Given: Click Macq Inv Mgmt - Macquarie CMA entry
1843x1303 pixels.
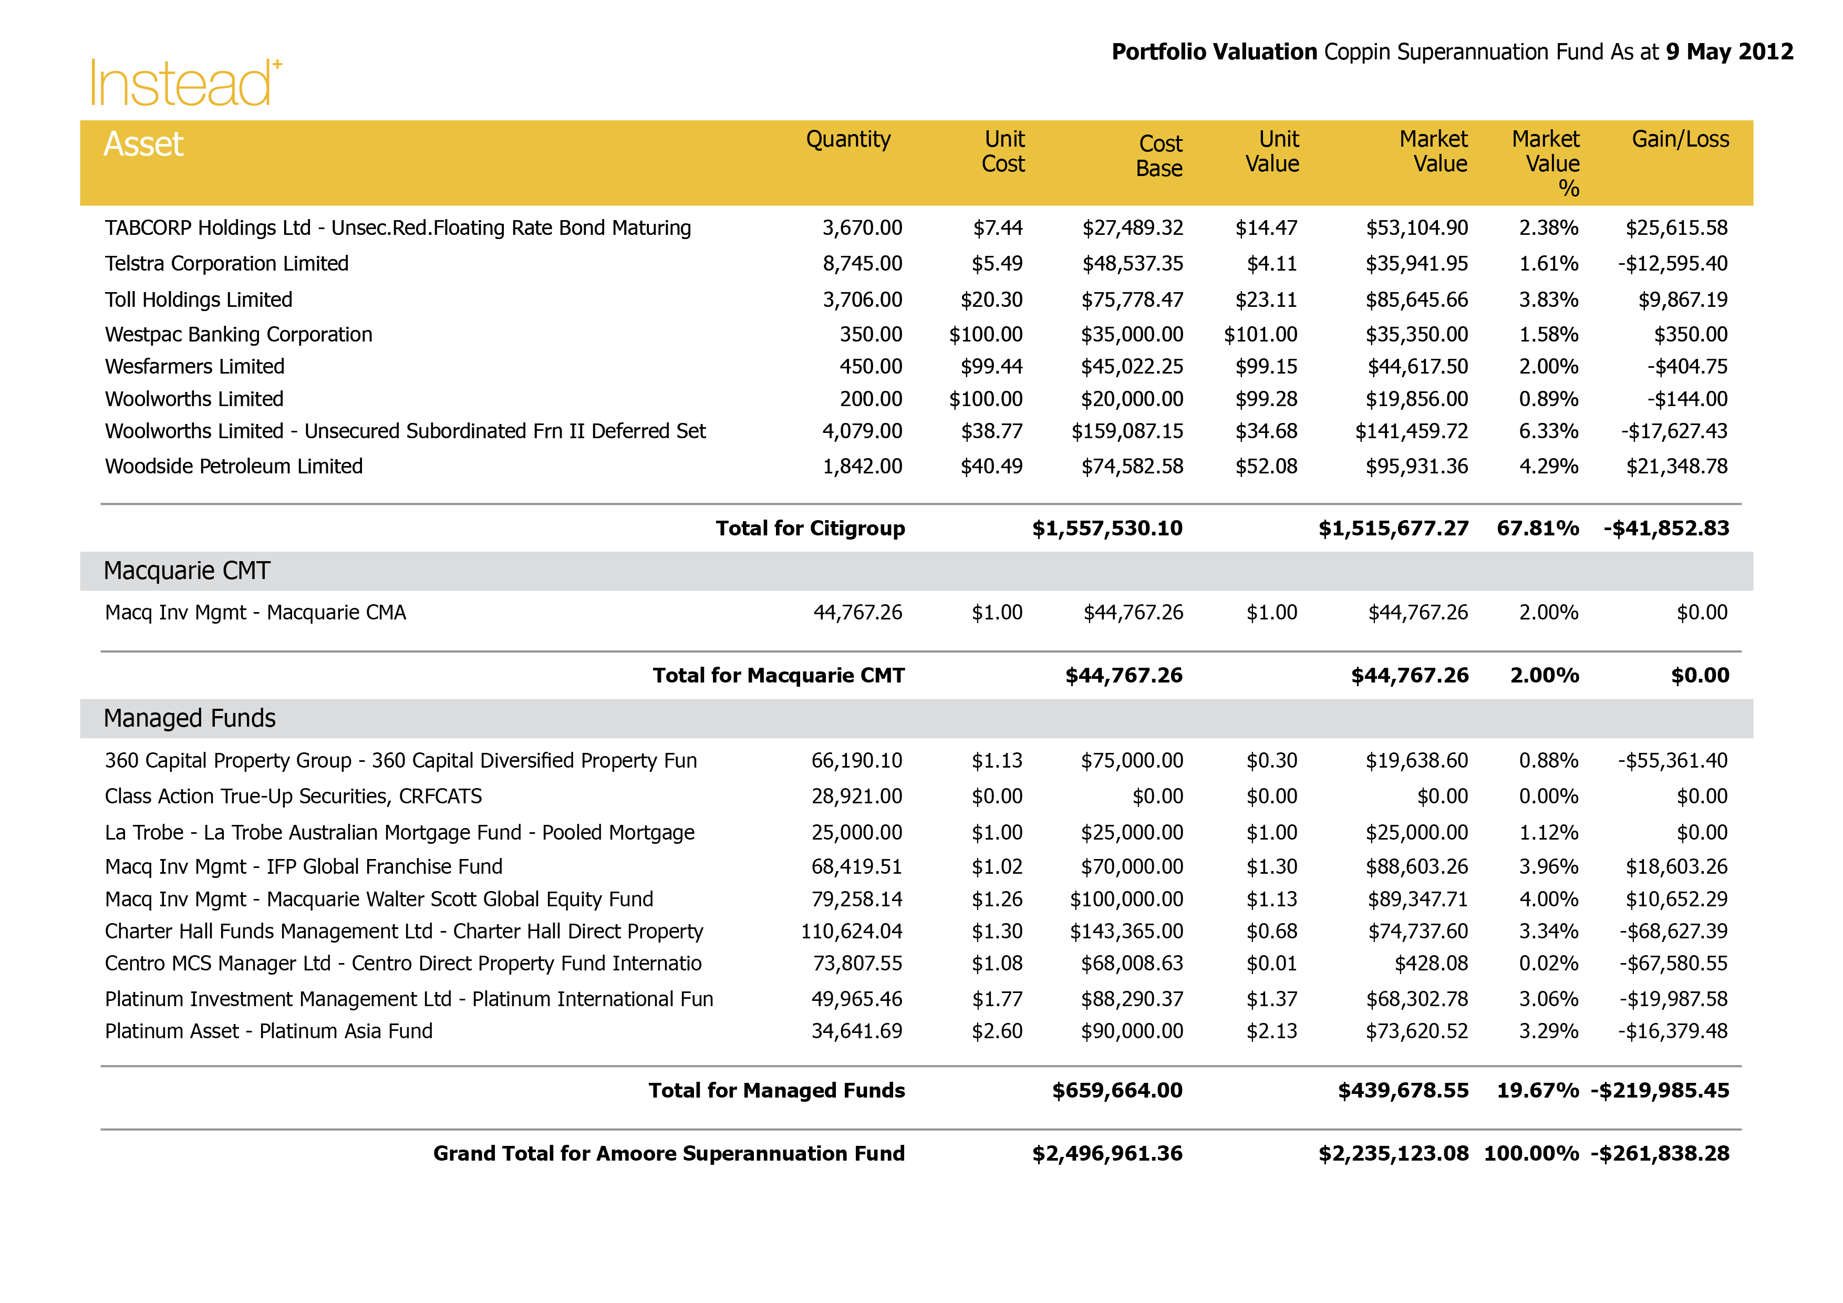Looking at the screenshot, I should pos(255,613).
